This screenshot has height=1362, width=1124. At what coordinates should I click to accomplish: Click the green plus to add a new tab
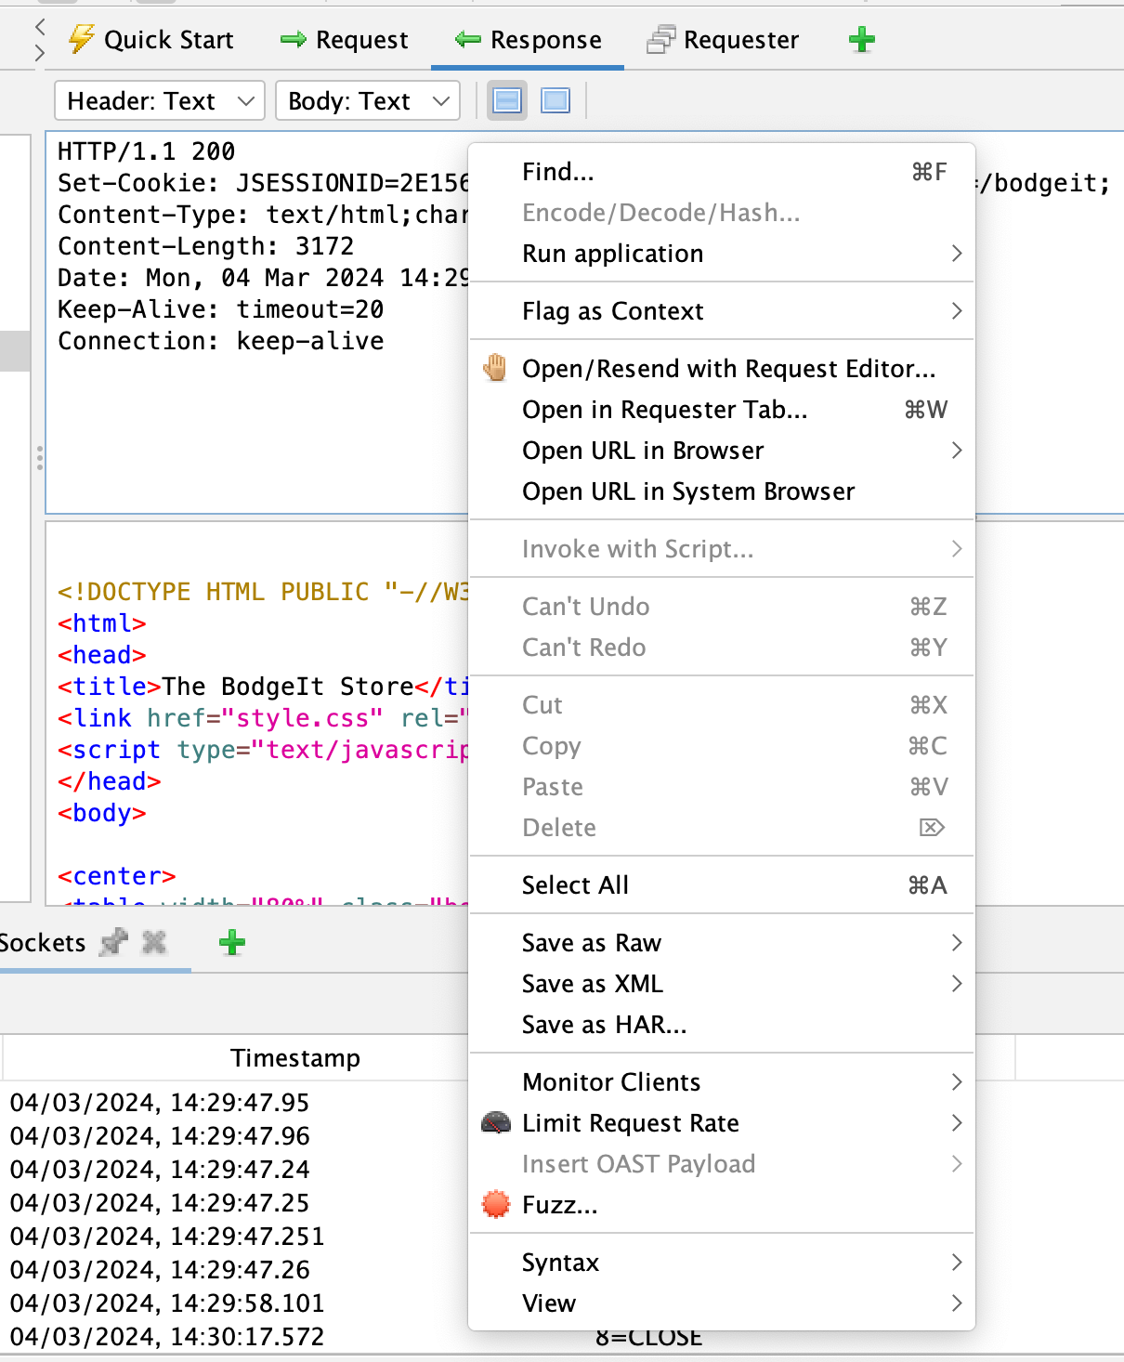861,39
